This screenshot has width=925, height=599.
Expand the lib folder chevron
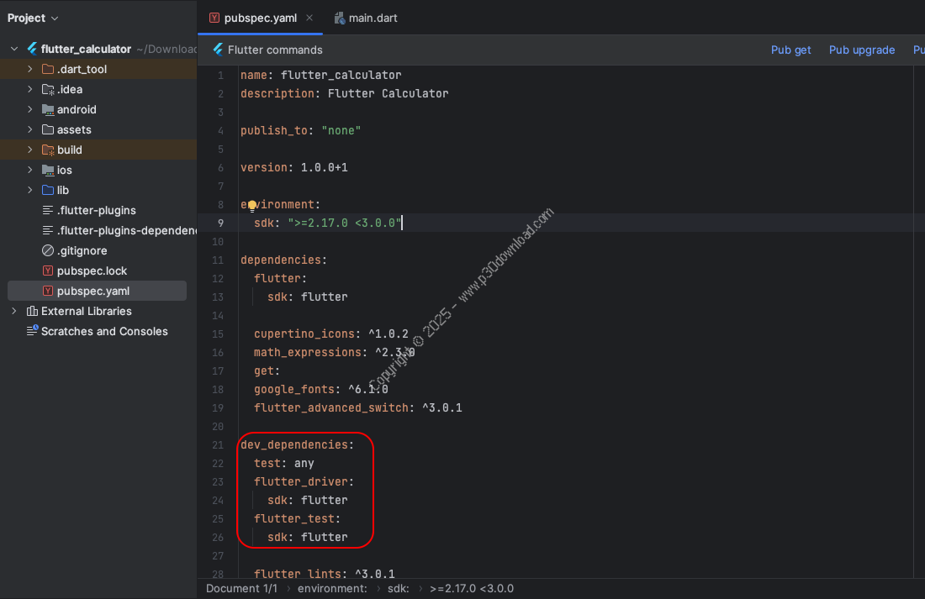[30, 190]
